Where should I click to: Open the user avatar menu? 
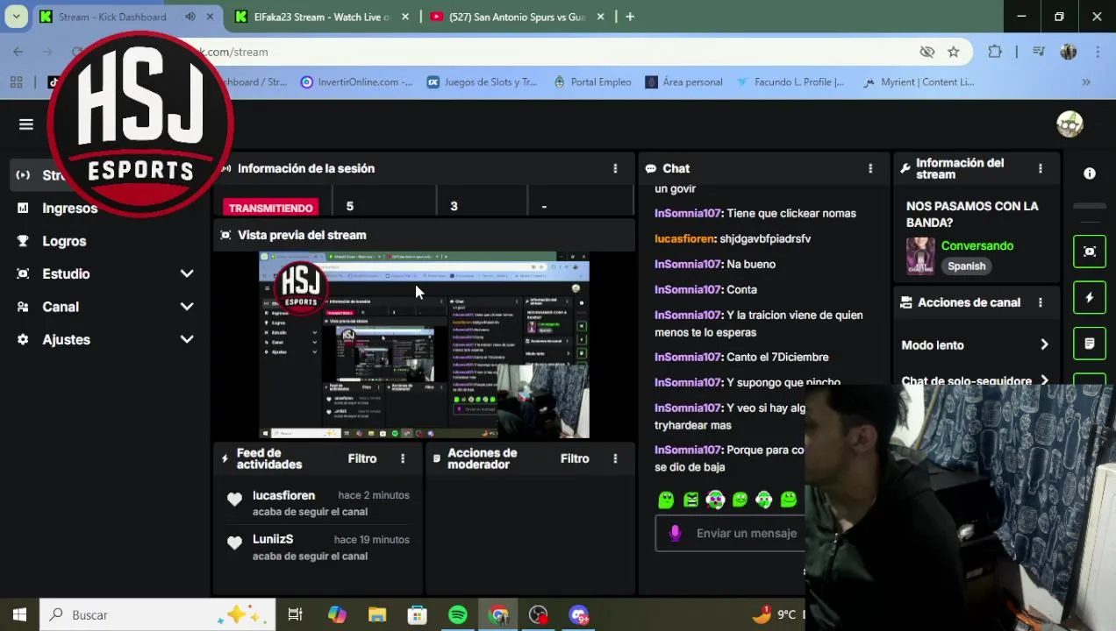1069,124
